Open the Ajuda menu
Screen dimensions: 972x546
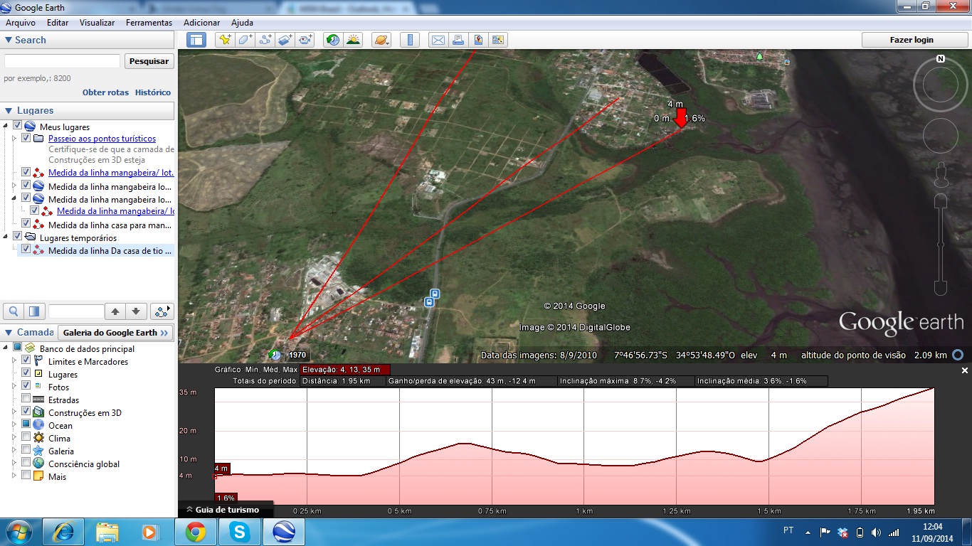(x=242, y=23)
